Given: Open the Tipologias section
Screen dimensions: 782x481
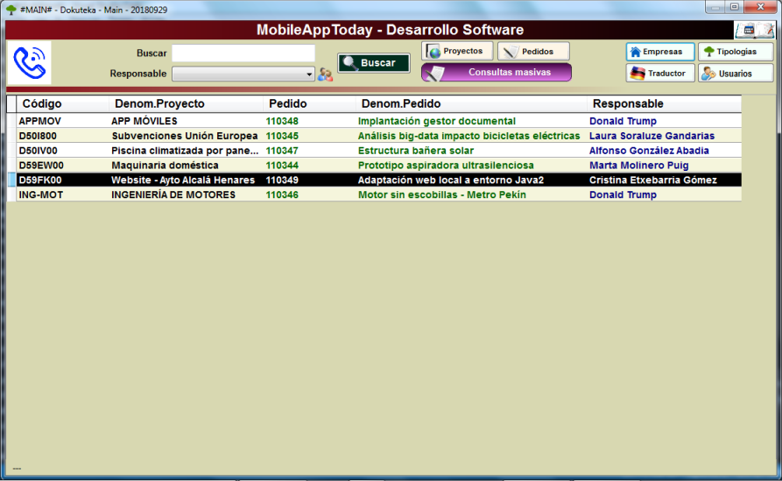Looking at the screenshot, I should pyautogui.click(x=736, y=52).
